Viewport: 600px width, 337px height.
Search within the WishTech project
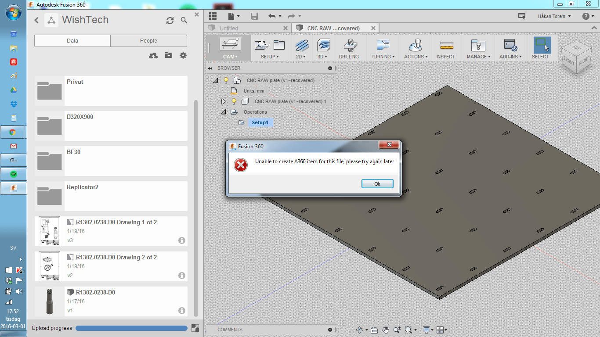[x=184, y=20]
